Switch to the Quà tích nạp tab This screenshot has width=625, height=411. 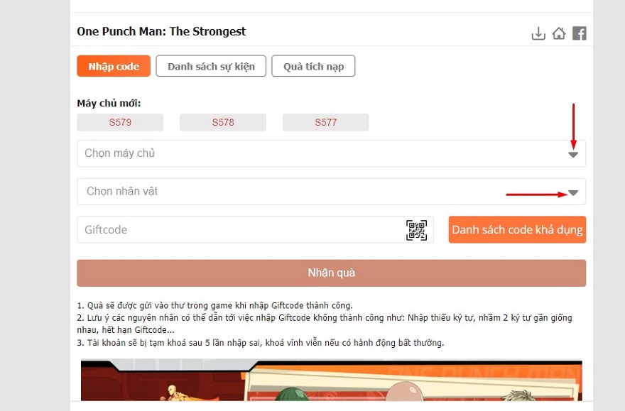click(x=313, y=66)
